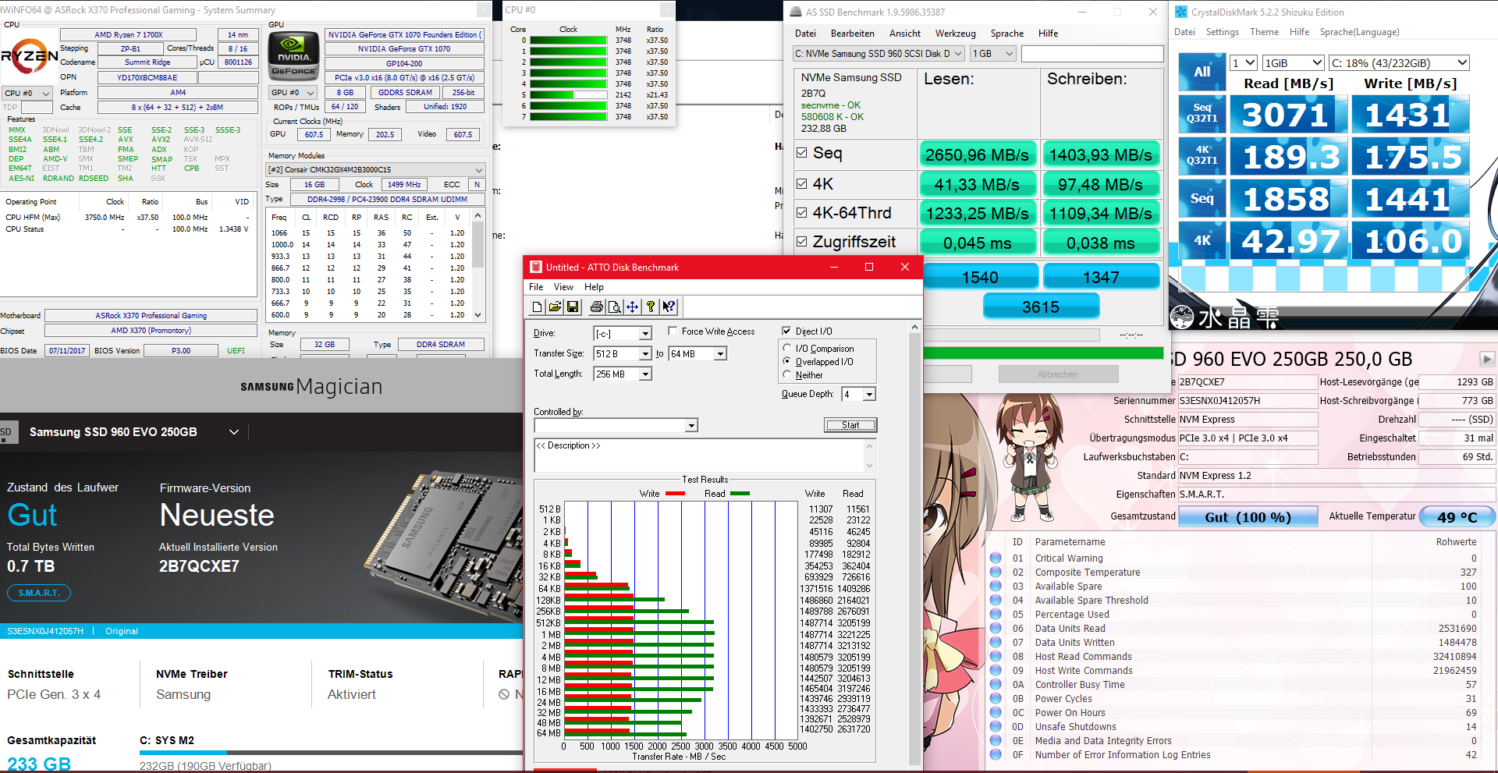Uncheck the Seq test checkbox in AS SSD
The image size is (1498, 773).
point(801,153)
